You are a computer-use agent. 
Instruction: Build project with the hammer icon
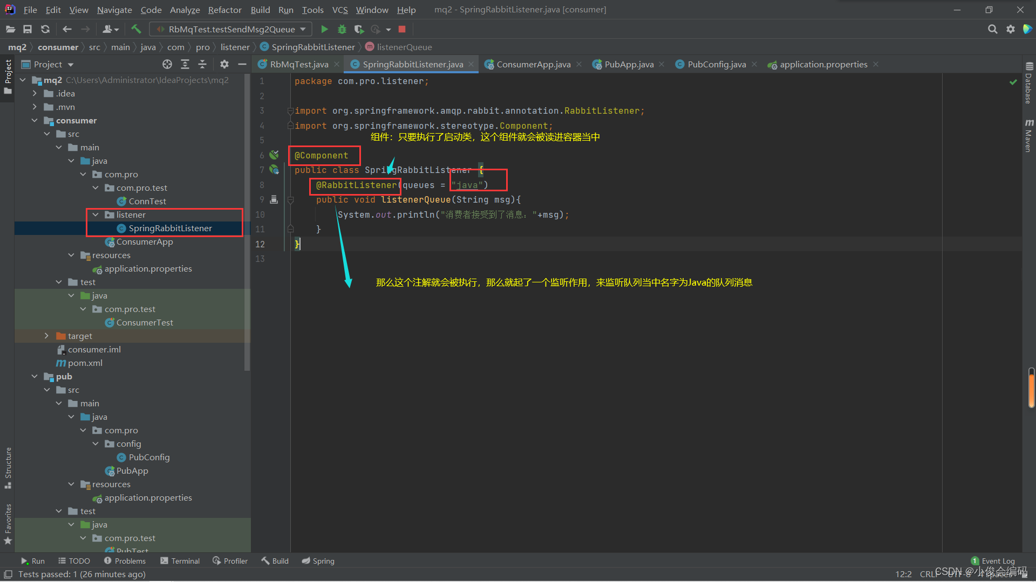[x=136, y=29]
